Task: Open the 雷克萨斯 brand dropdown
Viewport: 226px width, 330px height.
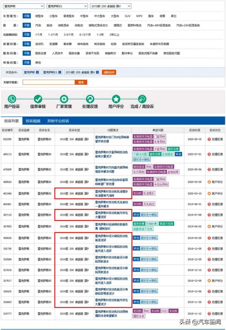Action: click(x=23, y=6)
